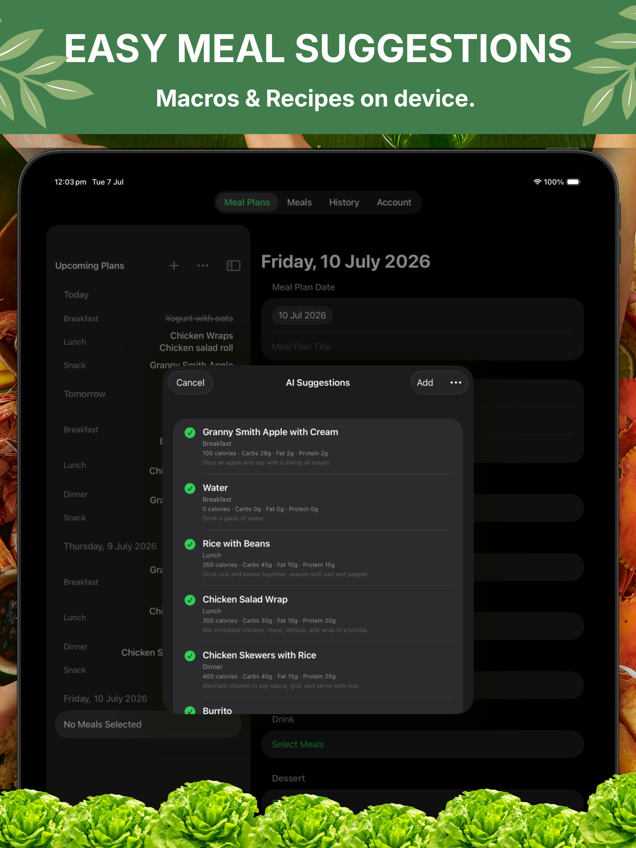Tap the Wi-Fi status icon

tap(537, 182)
